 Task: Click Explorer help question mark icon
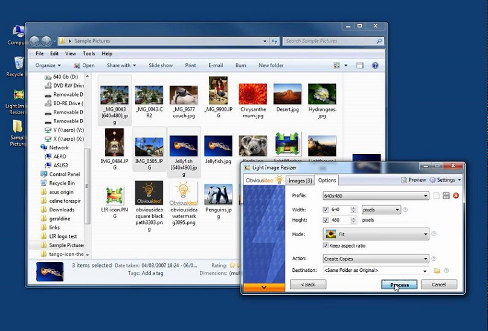(375, 65)
